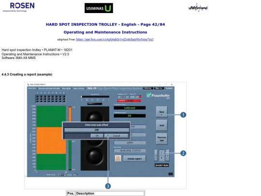Click the green OK calibration action indicator
Viewport: 261px width, 196px height.
tap(130, 116)
